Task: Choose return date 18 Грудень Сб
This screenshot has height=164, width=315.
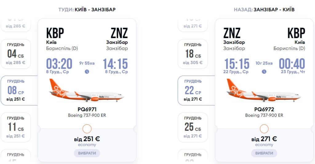Action: pos(193,54)
